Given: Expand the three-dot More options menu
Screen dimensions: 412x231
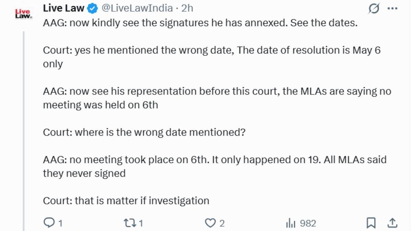Looking at the screenshot, I should pos(392,9).
